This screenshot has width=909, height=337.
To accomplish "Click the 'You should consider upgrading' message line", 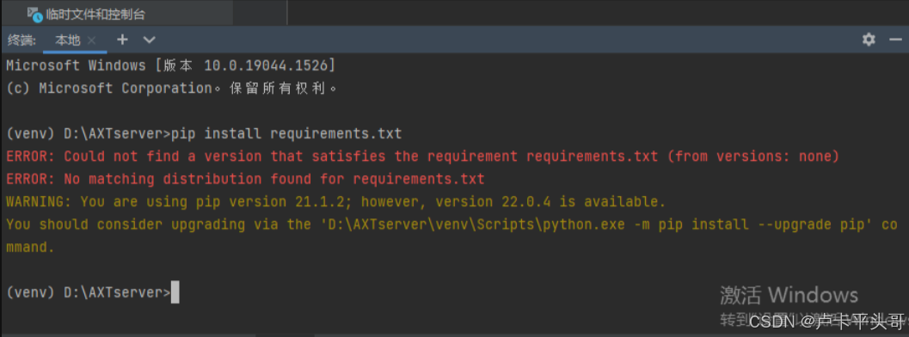I will [451, 224].
